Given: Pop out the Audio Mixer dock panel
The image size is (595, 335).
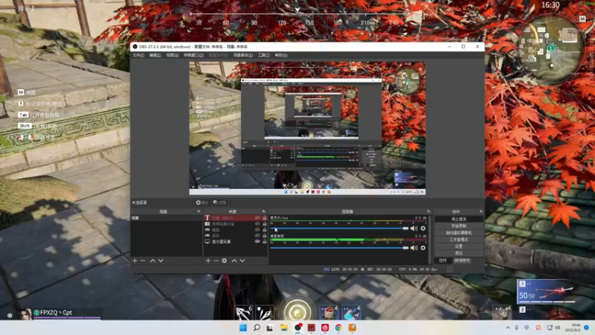Looking at the screenshot, I should (428, 211).
